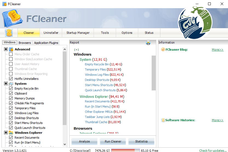Toggle the System group checkbox
228x152 pixels.
tap(6, 84)
